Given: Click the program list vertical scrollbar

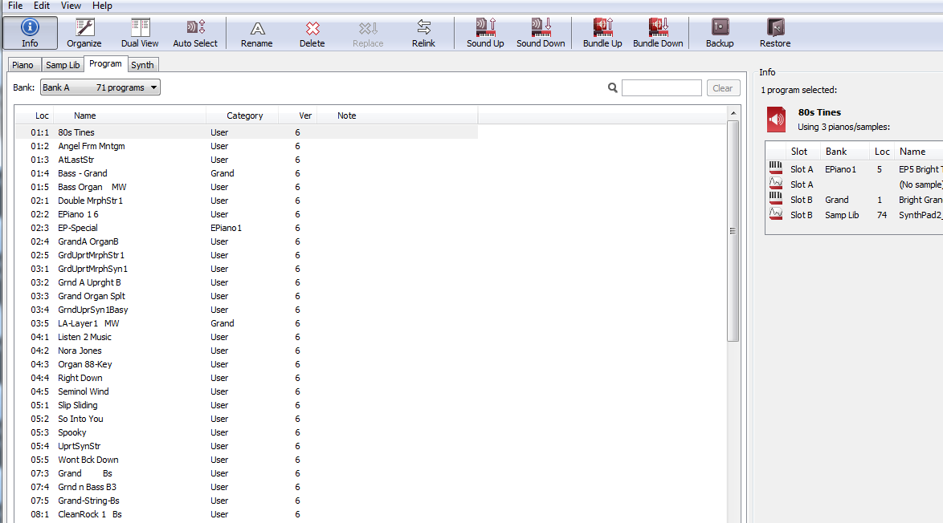Looking at the screenshot, I should click(733, 231).
